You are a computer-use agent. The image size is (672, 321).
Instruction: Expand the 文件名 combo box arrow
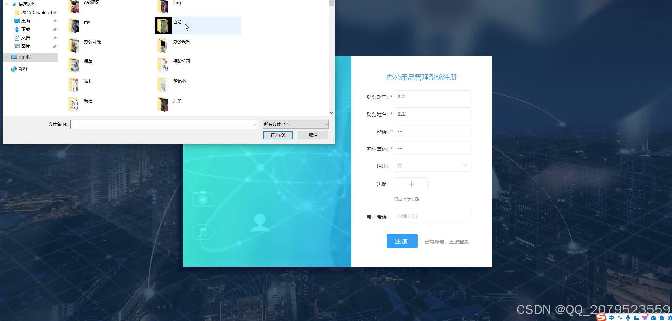click(255, 124)
